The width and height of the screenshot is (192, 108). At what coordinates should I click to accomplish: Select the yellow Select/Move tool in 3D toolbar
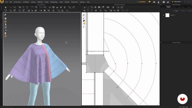click(11, 7)
